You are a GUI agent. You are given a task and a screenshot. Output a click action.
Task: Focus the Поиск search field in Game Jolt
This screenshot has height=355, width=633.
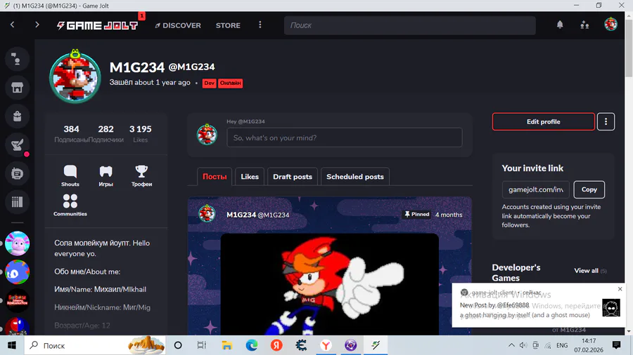pyautogui.click(x=410, y=25)
